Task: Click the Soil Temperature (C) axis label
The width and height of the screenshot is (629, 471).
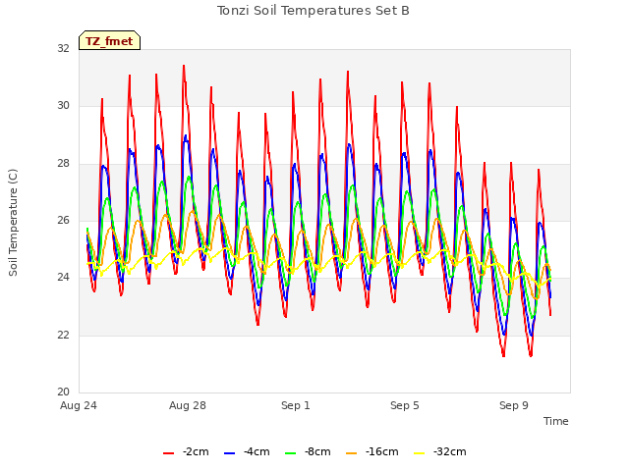Action: pyautogui.click(x=13, y=223)
